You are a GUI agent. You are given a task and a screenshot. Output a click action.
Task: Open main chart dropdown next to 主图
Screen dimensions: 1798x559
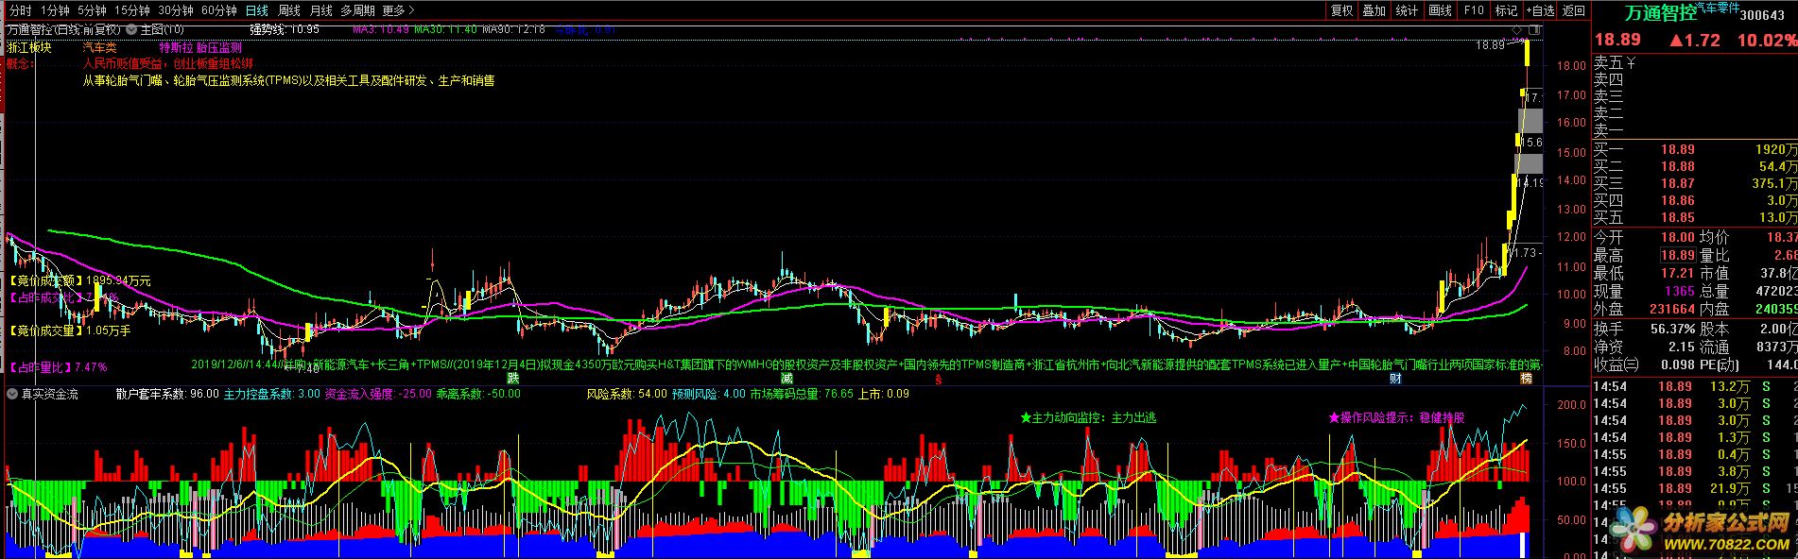coord(132,29)
